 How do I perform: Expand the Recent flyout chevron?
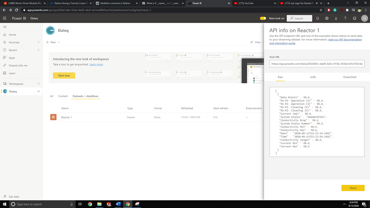[x=39, y=50]
